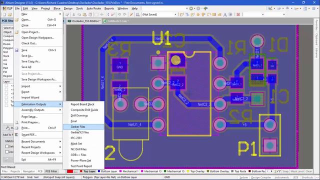The width and height of the screenshot is (320, 180).
Task: Click the Place Pad circle tool
Action: 198,14
